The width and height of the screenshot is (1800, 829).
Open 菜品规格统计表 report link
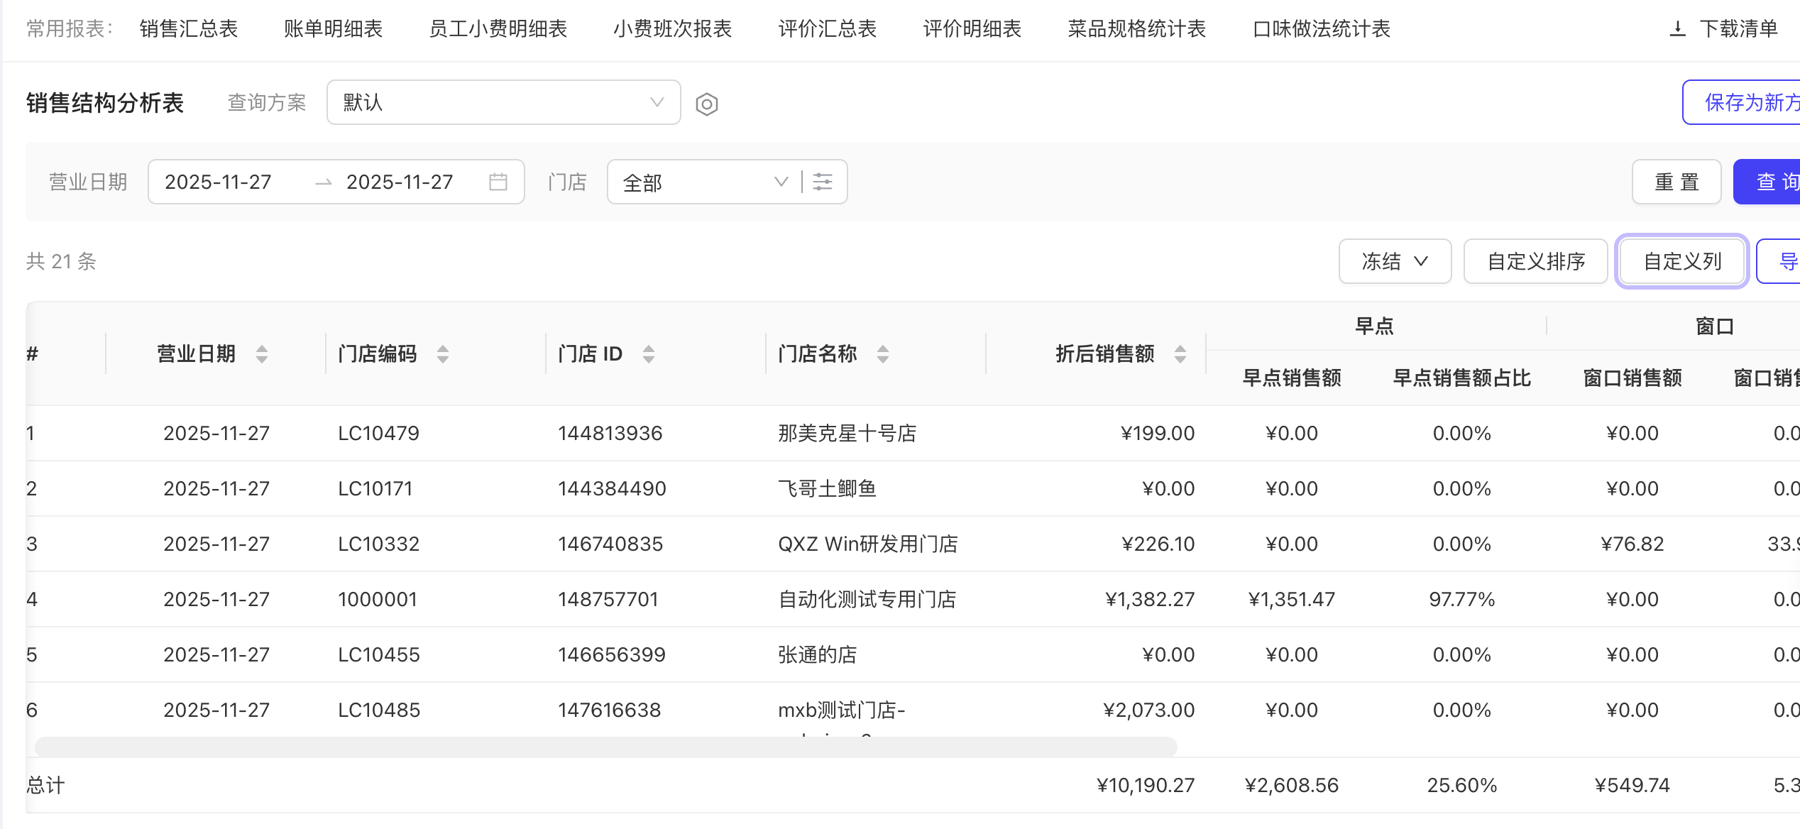pos(1136,28)
